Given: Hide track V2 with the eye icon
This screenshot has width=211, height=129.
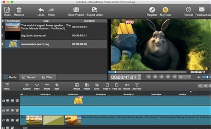Looking at the screenshot, I should point(12,110).
